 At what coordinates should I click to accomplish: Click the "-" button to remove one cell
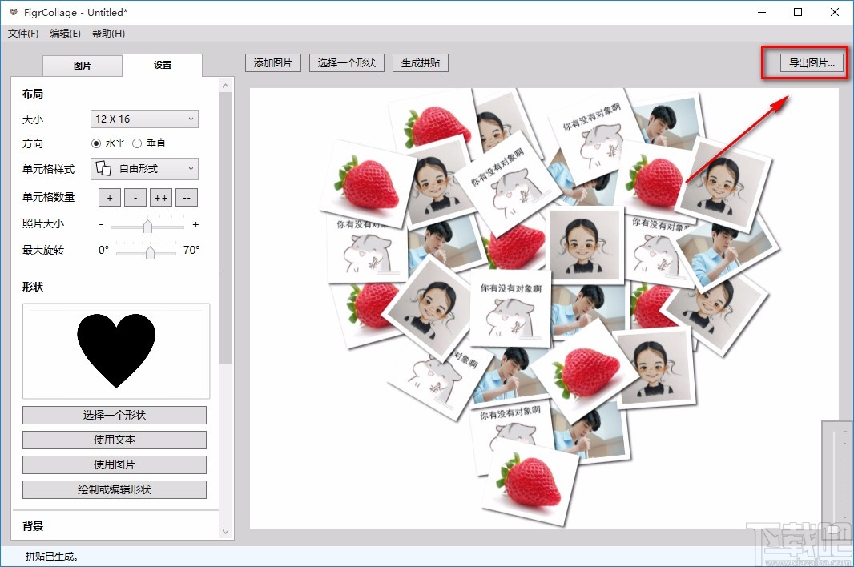tap(135, 197)
